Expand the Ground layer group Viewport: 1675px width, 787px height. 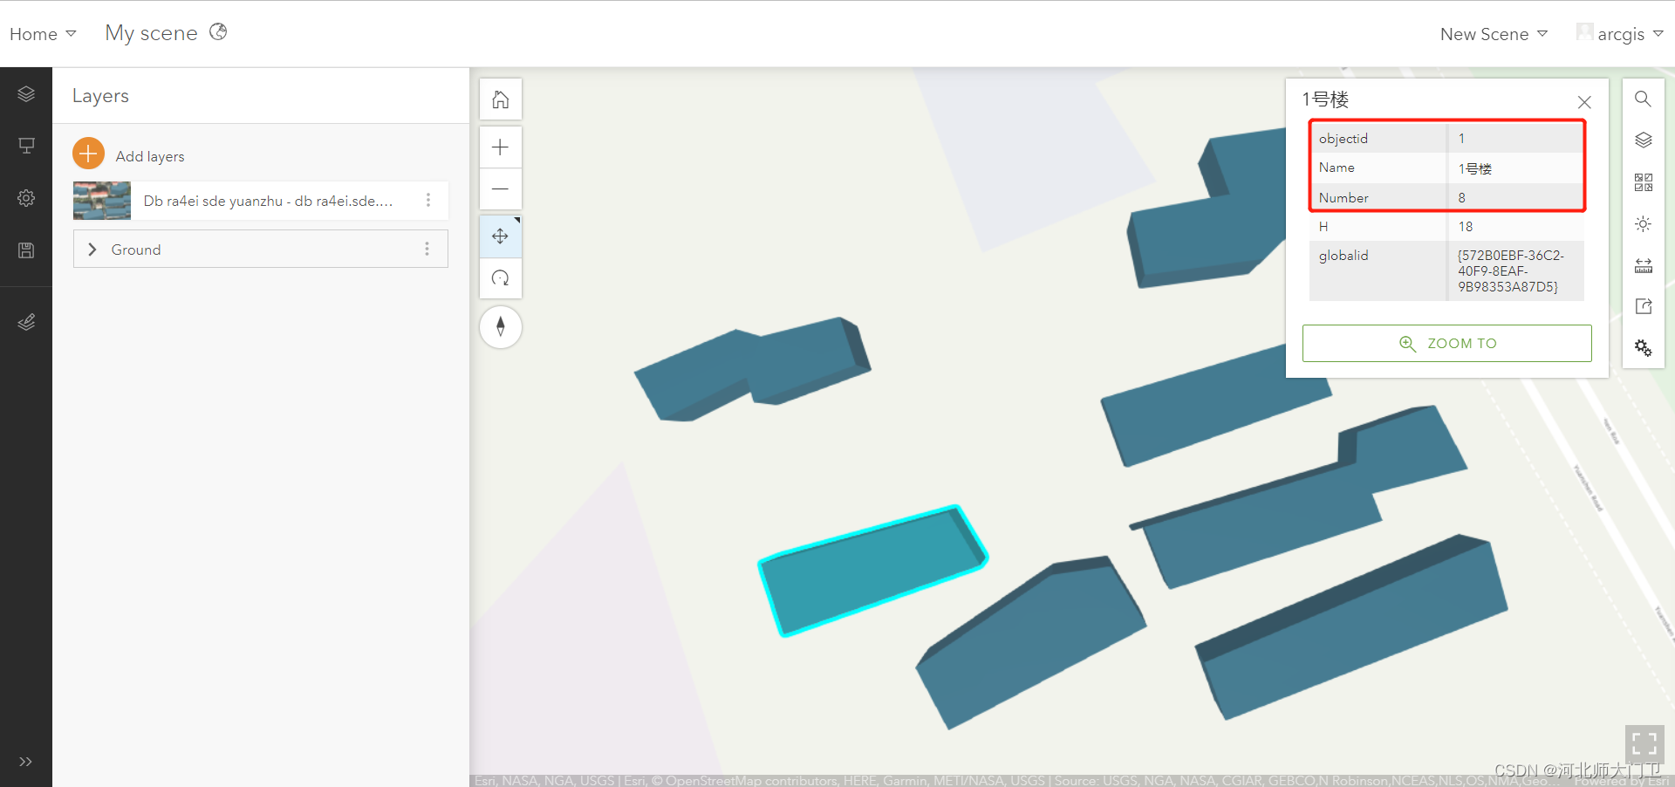point(92,250)
